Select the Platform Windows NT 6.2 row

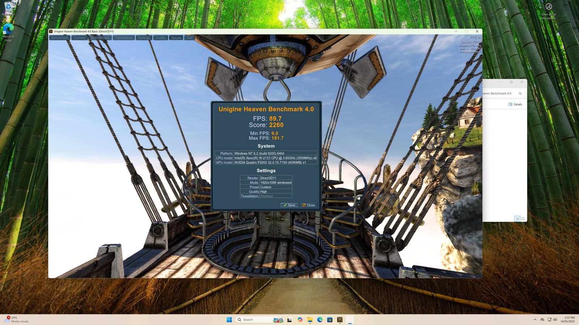tap(266, 153)
